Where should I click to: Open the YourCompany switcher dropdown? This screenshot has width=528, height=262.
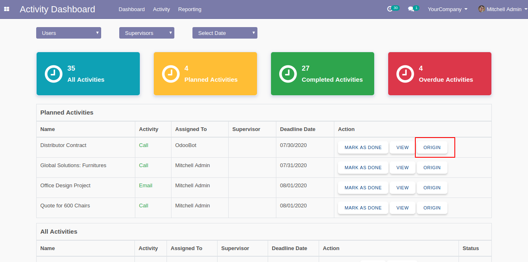pyautogui.click(x=447, y=9)
